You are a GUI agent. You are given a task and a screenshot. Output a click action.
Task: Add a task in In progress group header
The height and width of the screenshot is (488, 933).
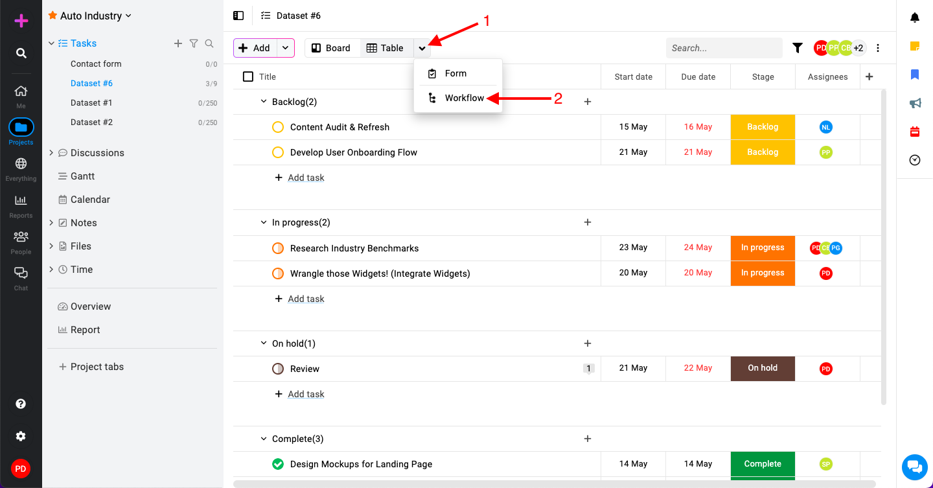click(588, 222)
